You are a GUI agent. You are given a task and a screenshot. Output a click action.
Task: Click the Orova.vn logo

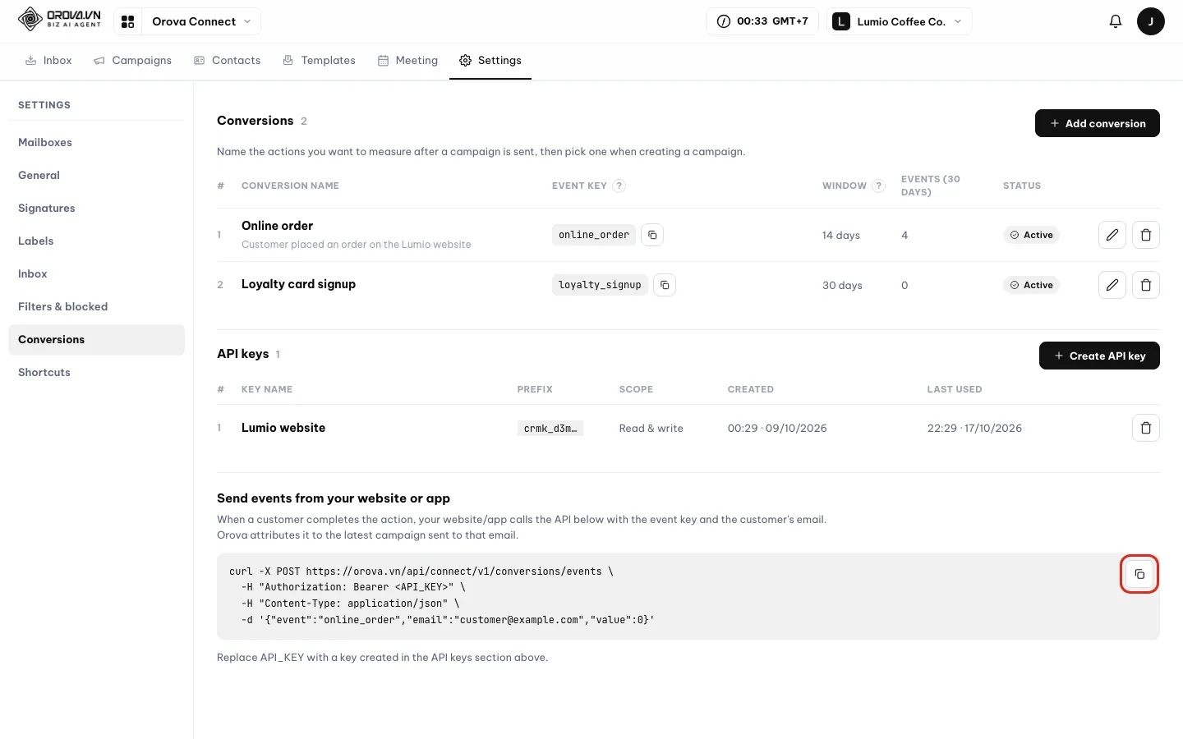pos(60,19)
